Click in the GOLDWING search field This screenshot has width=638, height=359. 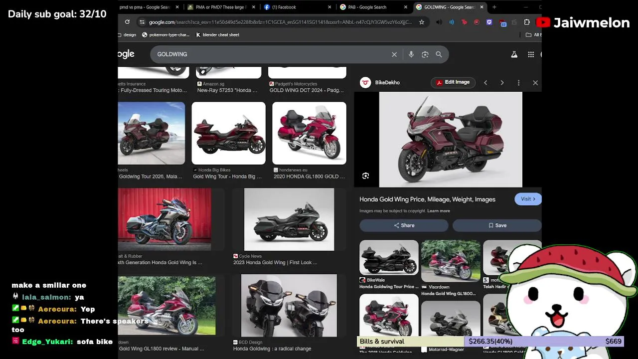coord(272,54)
